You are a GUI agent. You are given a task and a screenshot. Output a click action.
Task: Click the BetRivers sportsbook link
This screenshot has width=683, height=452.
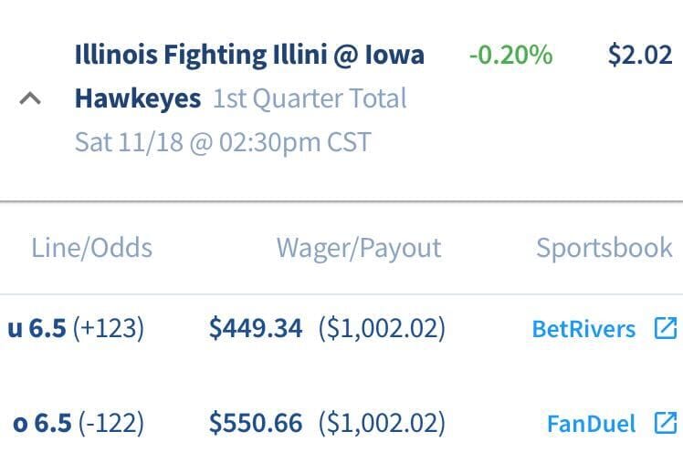coord(583,329)
